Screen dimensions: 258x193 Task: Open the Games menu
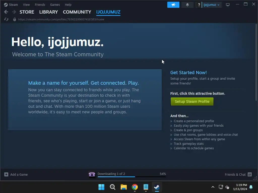pos(55,5)
